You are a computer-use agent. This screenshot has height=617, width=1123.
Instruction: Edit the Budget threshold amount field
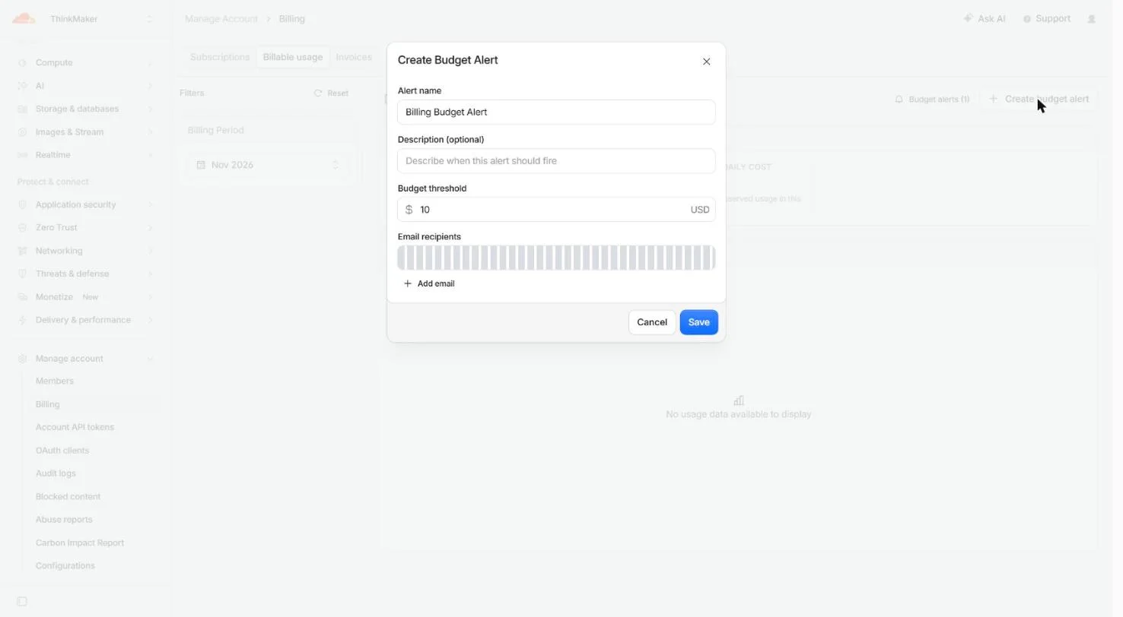pos(556,210)
